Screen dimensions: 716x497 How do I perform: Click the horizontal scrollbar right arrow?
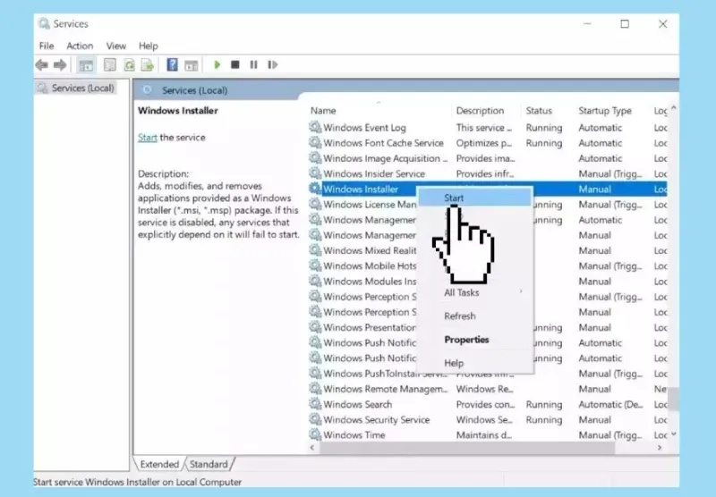pyautogui.click(x=660, y=448)
